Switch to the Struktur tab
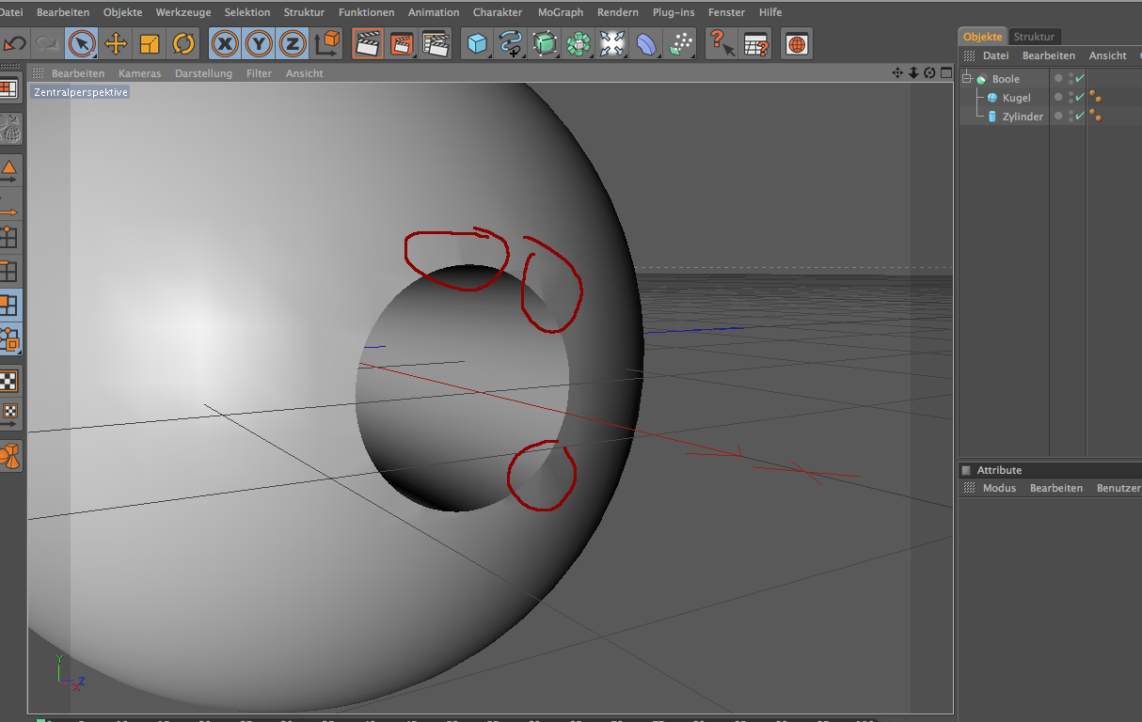The width and height of the screenshot is (1142, 722). (1035, 37)
